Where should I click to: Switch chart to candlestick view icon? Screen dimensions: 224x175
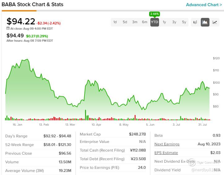pos(195,22)
